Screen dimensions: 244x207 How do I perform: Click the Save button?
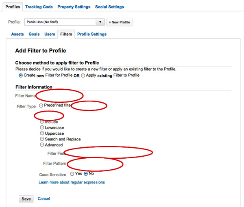26,199
